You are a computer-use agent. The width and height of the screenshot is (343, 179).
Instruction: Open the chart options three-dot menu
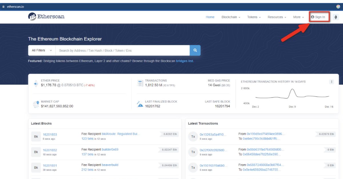(332, 82)
